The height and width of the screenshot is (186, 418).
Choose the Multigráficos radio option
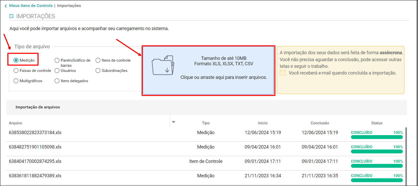tap(16, 81)
